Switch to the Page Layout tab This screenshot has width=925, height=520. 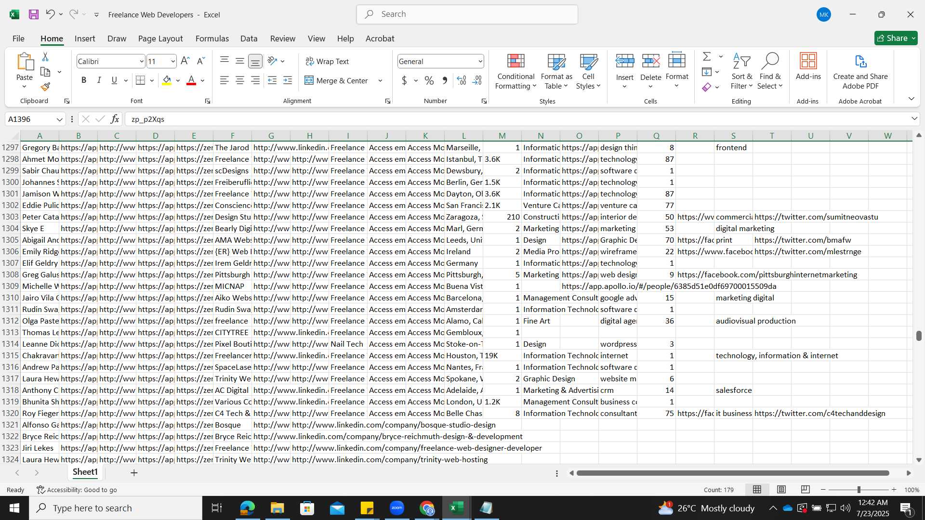click(160, 39)
